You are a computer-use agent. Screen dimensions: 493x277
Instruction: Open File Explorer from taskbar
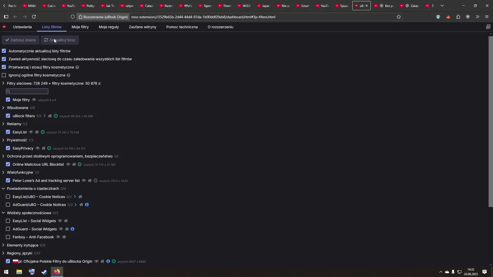pos(19,272)
